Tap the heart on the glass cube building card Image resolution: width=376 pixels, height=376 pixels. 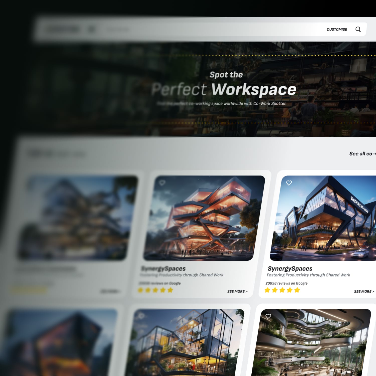pyautogui.click(x=141, y=316)
